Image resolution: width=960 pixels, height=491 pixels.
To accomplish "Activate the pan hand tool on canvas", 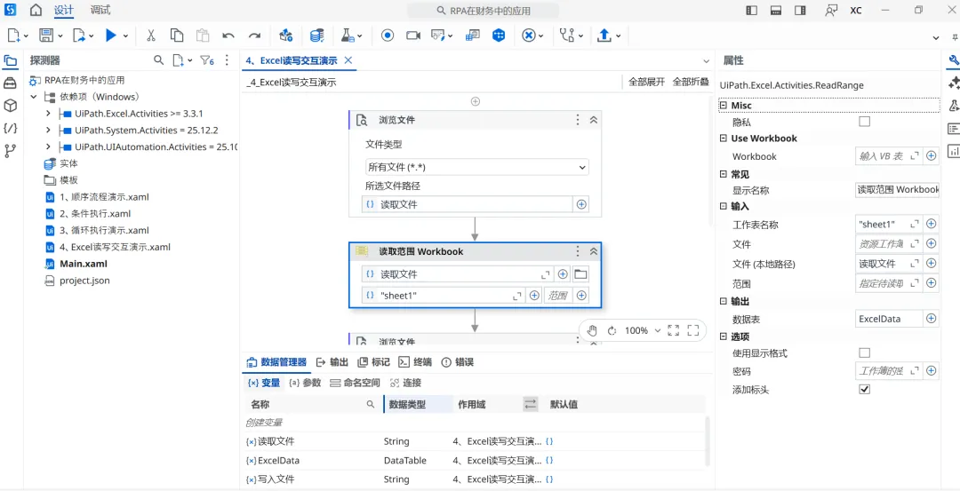I will pyautogui.click(x=591, y=330).
